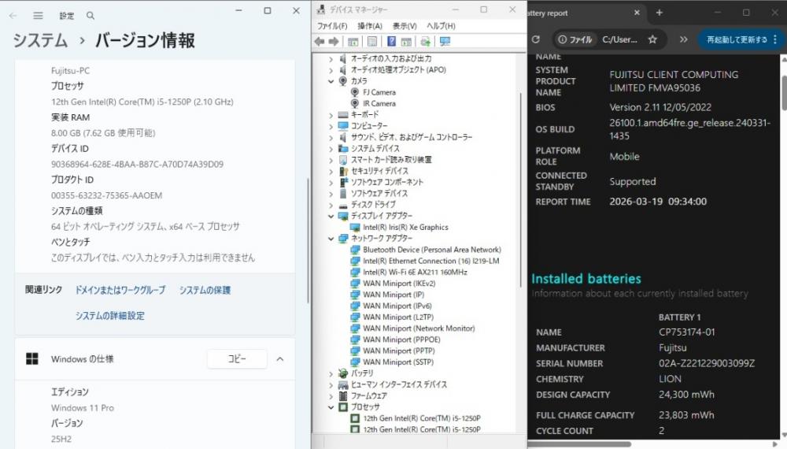Select the IR Camera device
787x449 pixels.
379,103
